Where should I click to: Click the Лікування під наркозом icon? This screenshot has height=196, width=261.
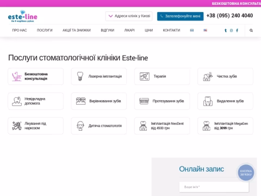17,126
